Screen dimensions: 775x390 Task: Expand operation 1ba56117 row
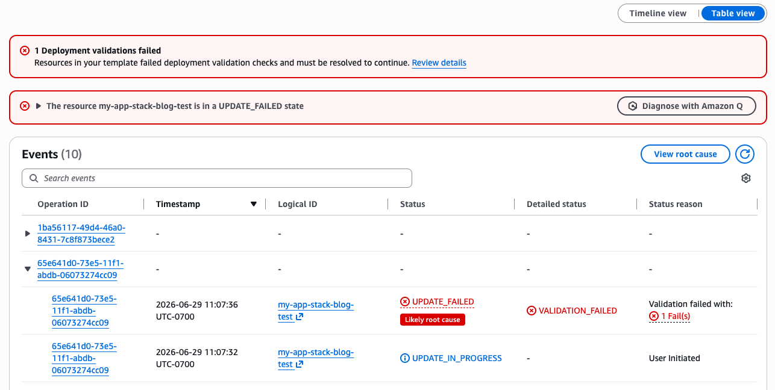27,234
